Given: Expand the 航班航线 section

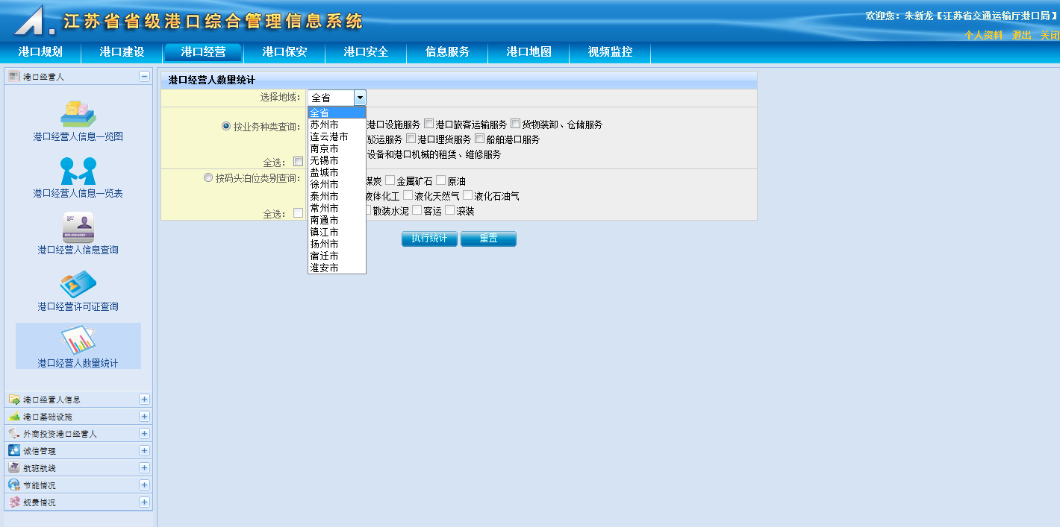Looking at the screenshot, I should point(144,467).
